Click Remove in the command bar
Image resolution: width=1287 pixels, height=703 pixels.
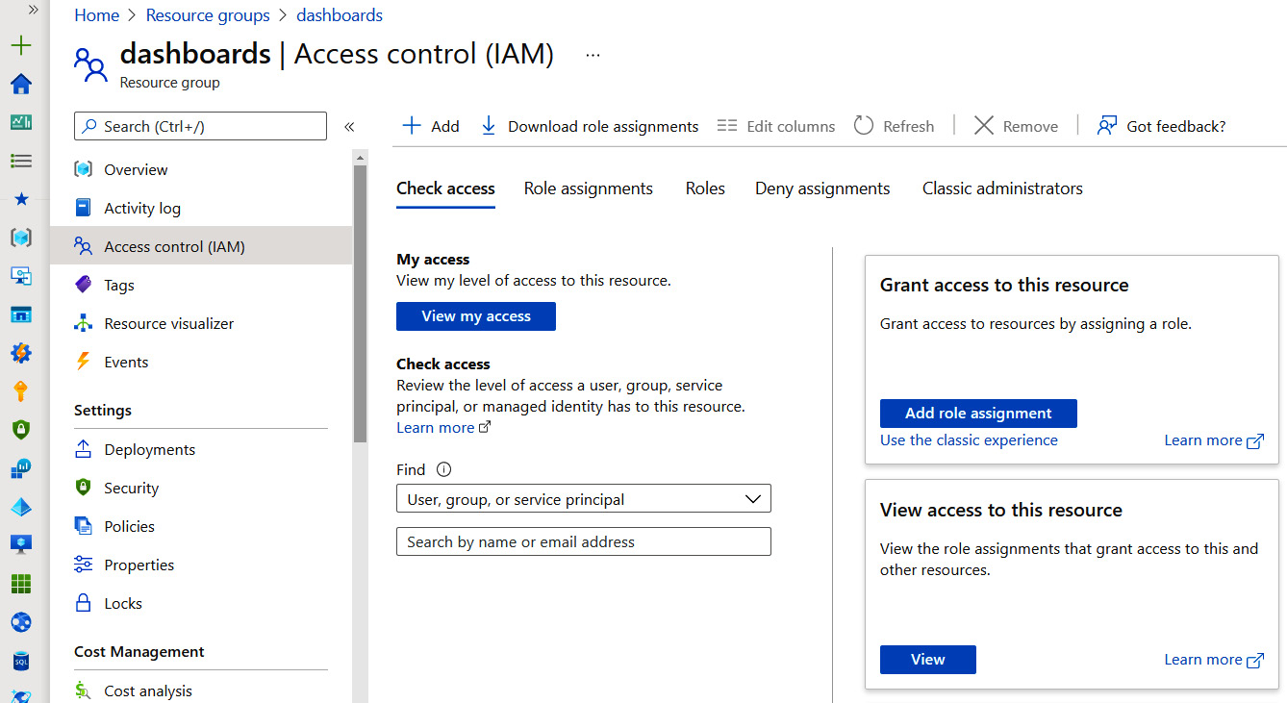pyautogui.click(x=1016, y=126)
